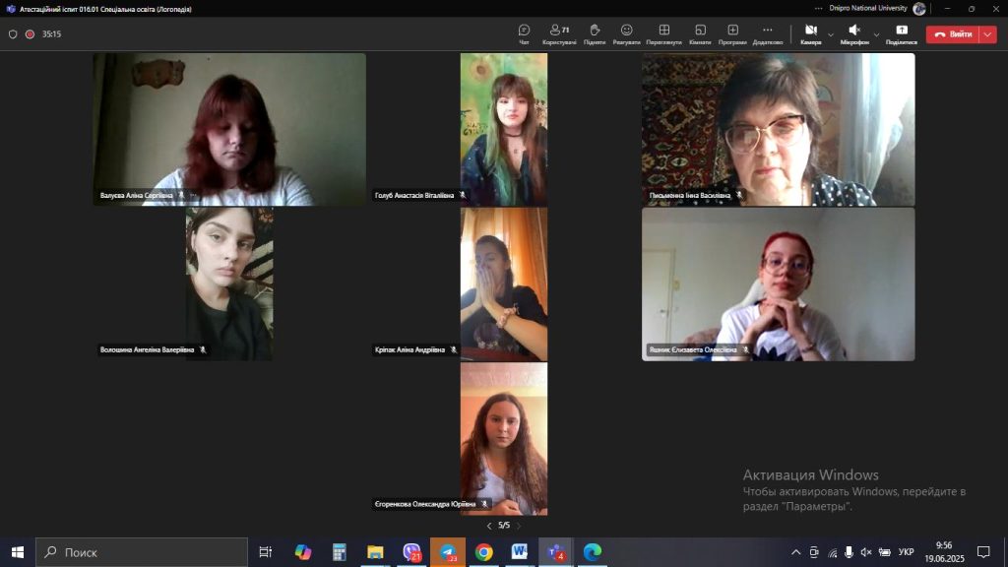Open the Windows notification center
Viewport: 1008px width, 567px height.
983,552
